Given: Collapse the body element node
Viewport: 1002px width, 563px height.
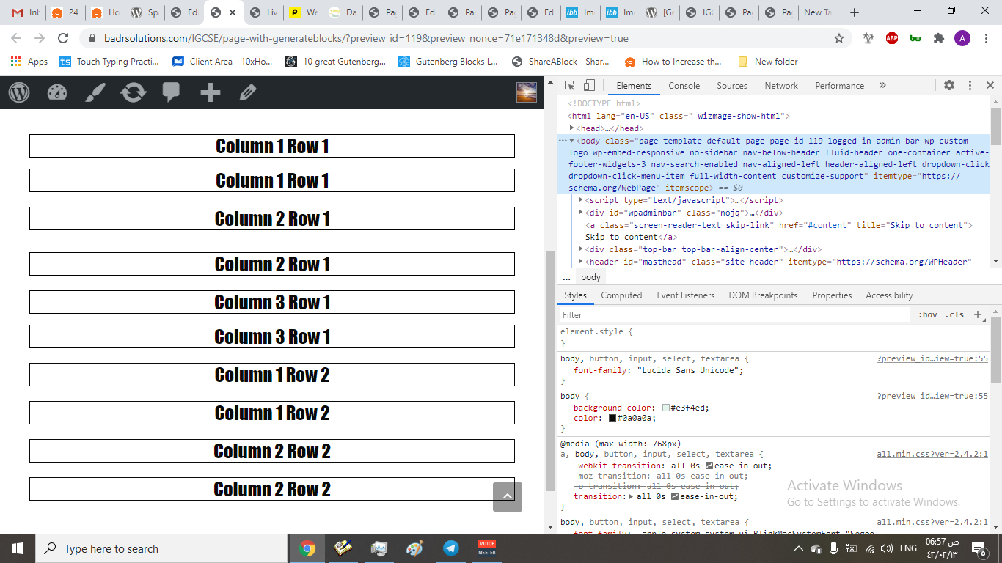Looking at the screenshot, I should tap(572, 141).
